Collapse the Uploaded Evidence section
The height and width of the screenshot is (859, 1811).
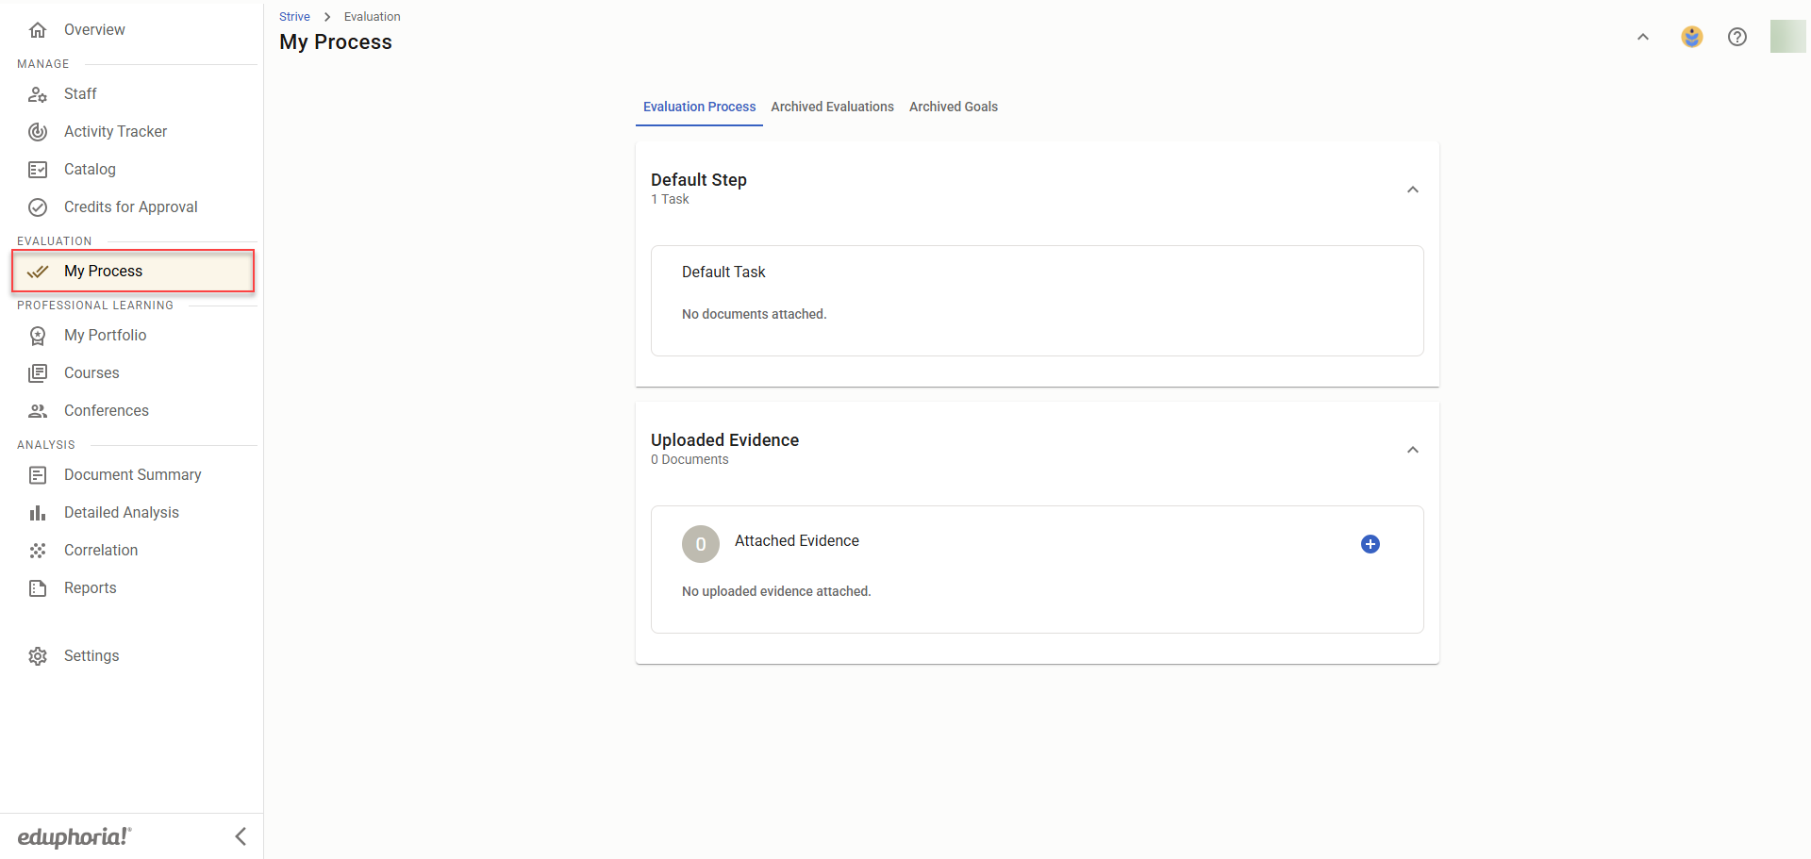point(1412,450)
